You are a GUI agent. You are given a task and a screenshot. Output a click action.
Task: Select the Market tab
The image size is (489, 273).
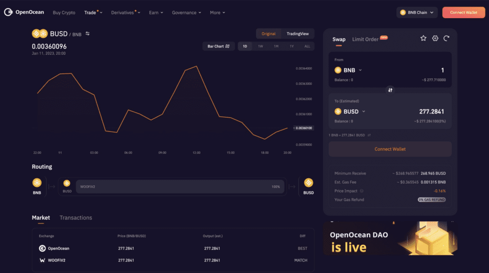(x=41, y=218)
